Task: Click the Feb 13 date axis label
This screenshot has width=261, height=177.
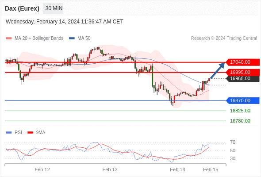Action: 110,169
